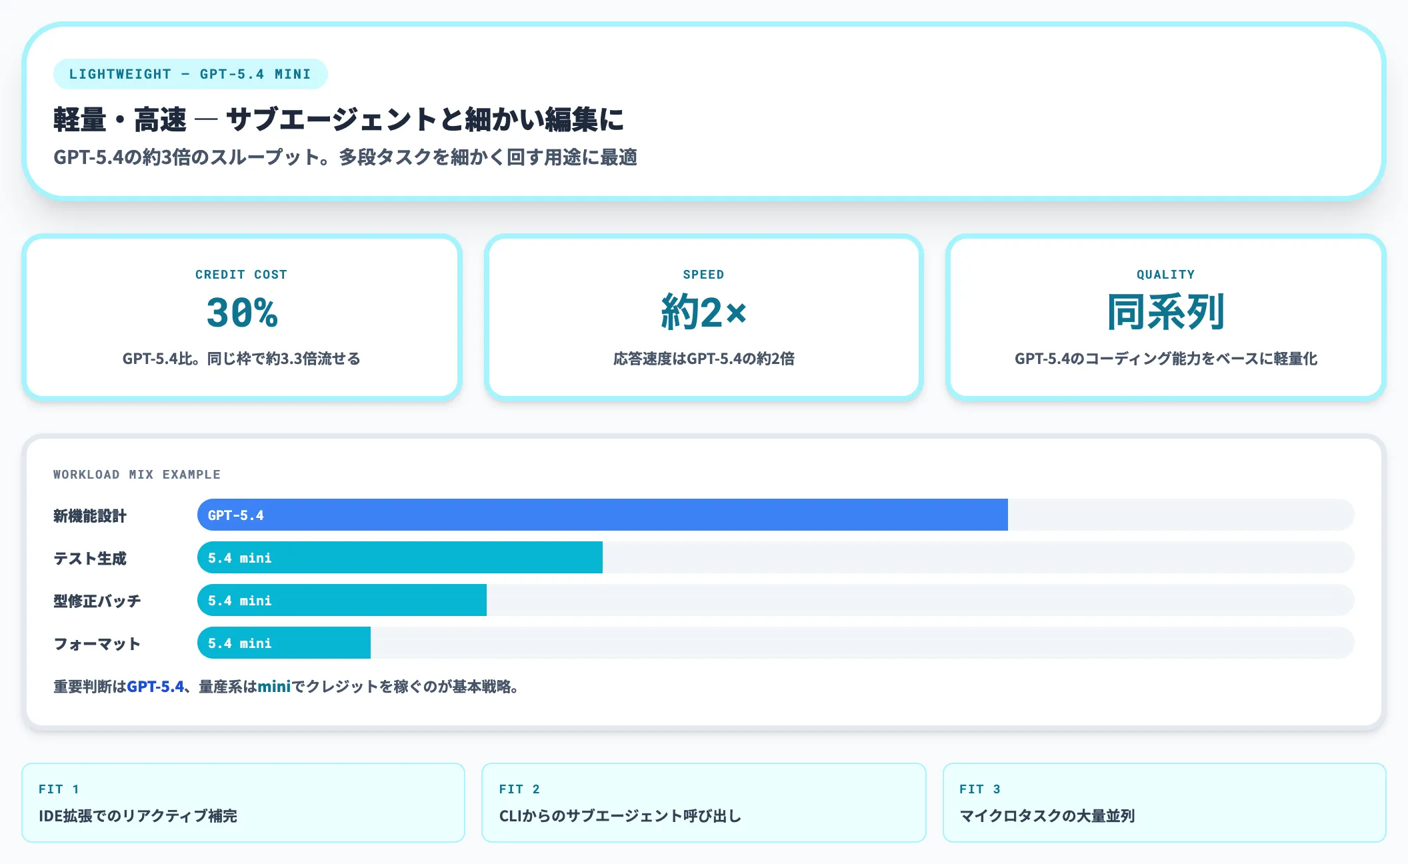This screenshot has height=864, width=1408.
Task: Open FIT 1 IDE拡張 card
Action: coord(243,802)
